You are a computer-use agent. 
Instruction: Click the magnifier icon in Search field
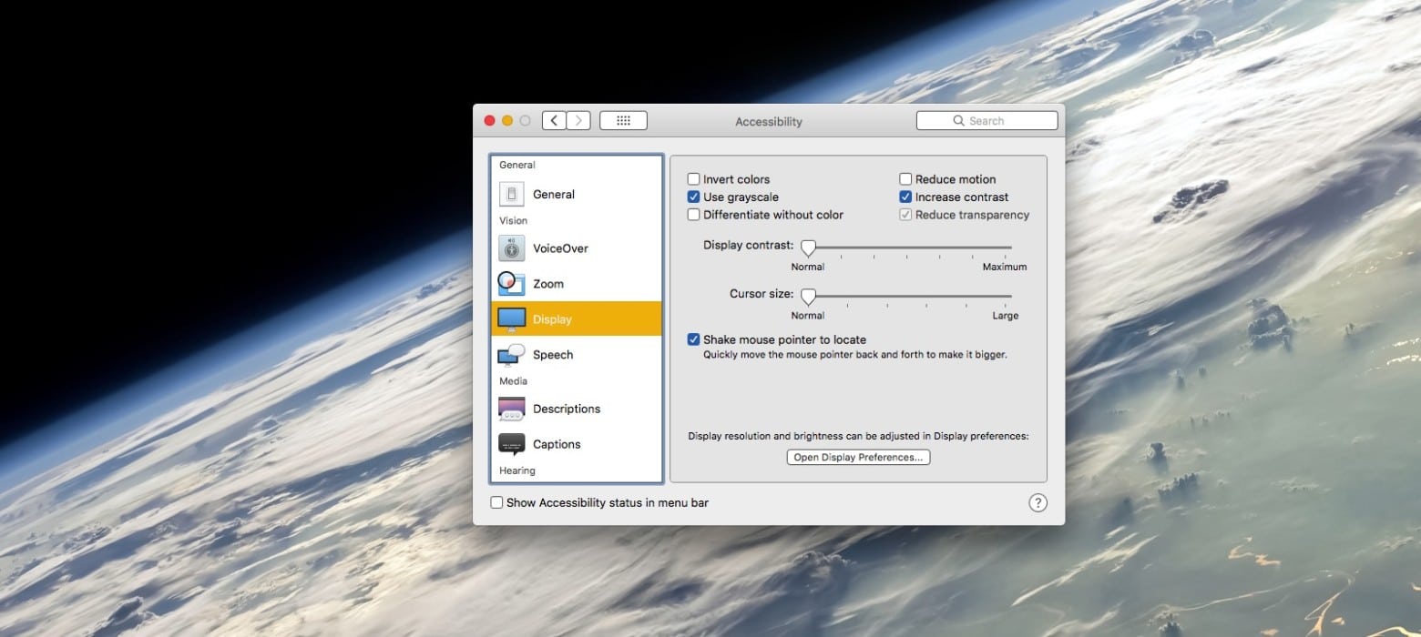[x=958, y=120]
